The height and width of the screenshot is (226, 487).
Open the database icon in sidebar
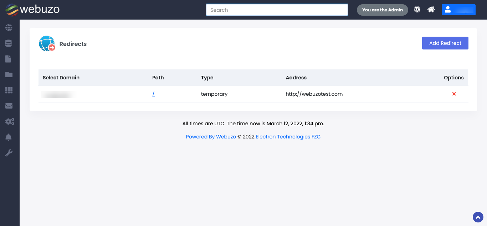(9, 43)
